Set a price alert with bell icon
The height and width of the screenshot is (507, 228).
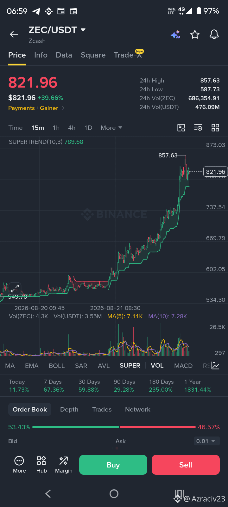tap(214, 34)
